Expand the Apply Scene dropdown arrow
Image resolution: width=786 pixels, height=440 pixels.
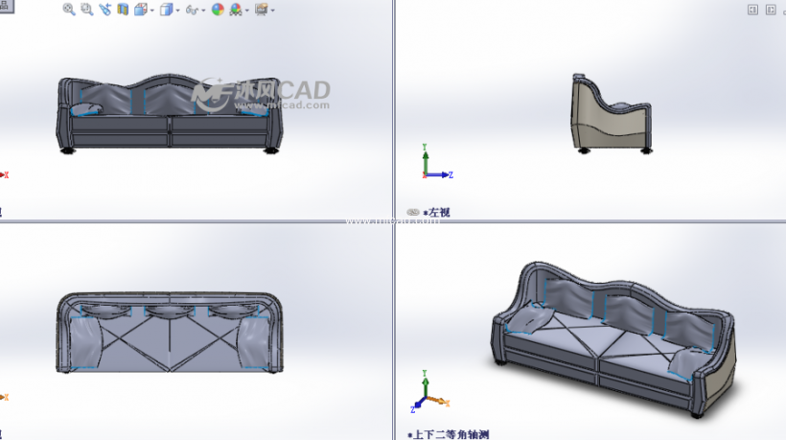click(246, 10)
